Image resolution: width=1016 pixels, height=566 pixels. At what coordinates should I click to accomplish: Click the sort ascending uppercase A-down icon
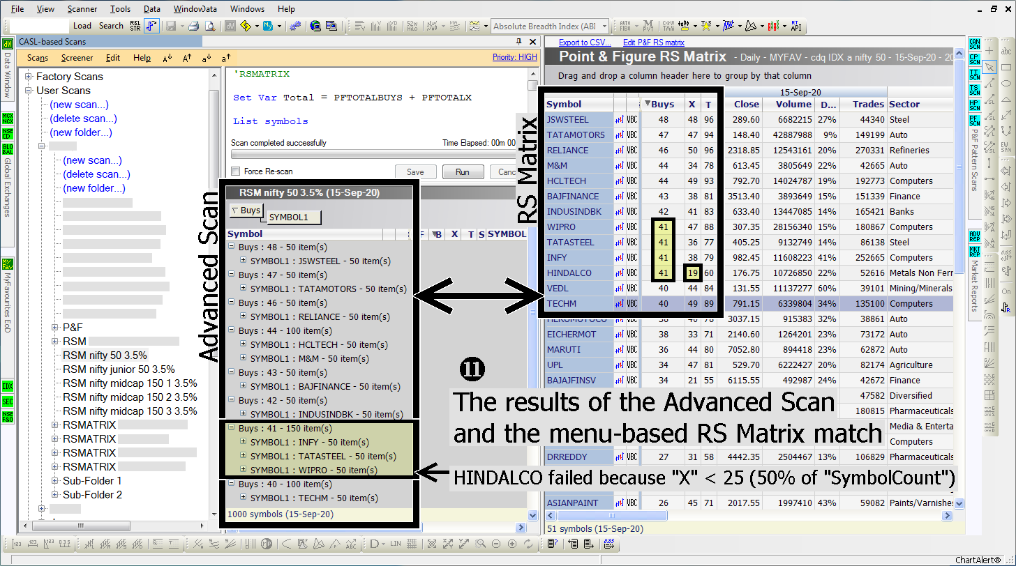[167, 59]
